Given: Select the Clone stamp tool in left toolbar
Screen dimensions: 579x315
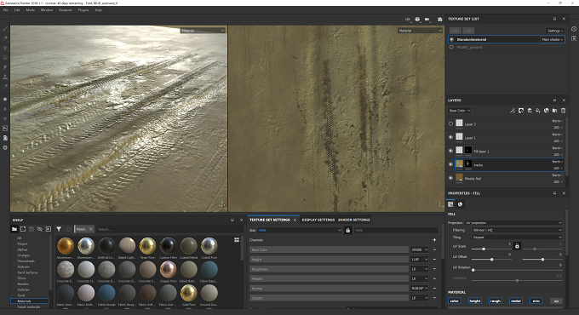Looking at the screenshot, I should tap(5, 77).
